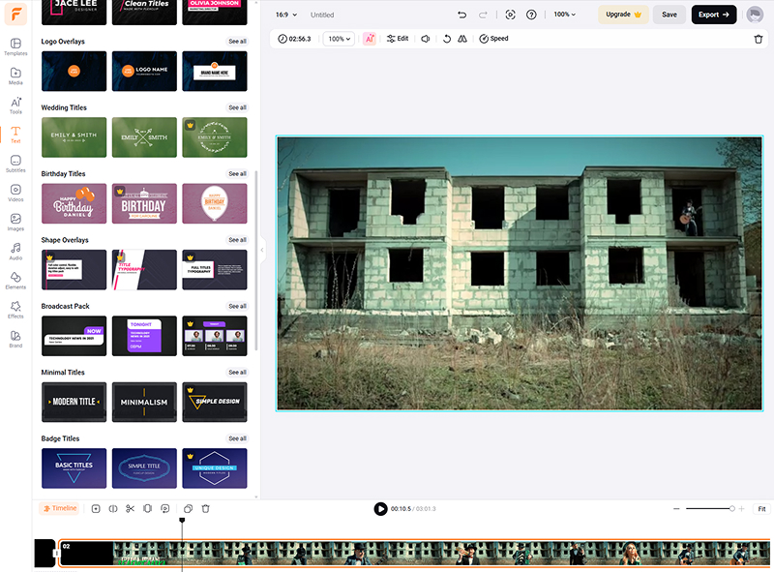Expand the canvas zoom 100% dropdown
Viewport: 774px width, 572px height.
(x=564, y=15)
